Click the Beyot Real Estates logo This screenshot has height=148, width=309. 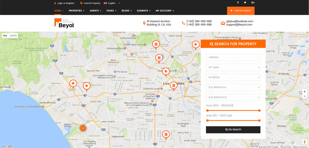click(64, 23)
